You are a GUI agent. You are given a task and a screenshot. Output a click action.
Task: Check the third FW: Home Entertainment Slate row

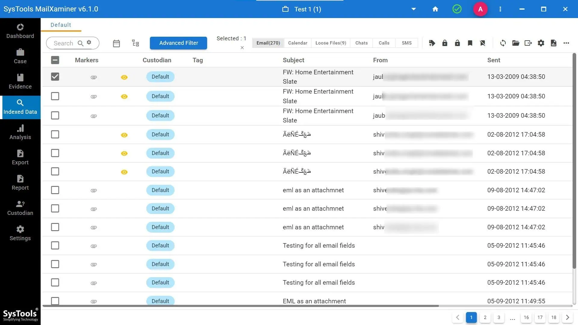(55, 116)
